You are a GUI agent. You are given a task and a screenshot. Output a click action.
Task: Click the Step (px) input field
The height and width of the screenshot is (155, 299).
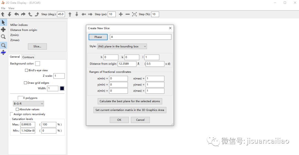point(112,14)
